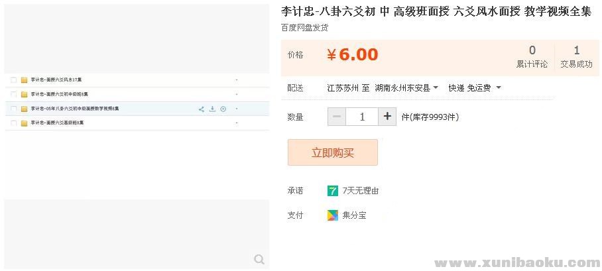Screen dimensions: 602x271
Task: Click the download icon on highlighted row
Action: click(212, 109)
